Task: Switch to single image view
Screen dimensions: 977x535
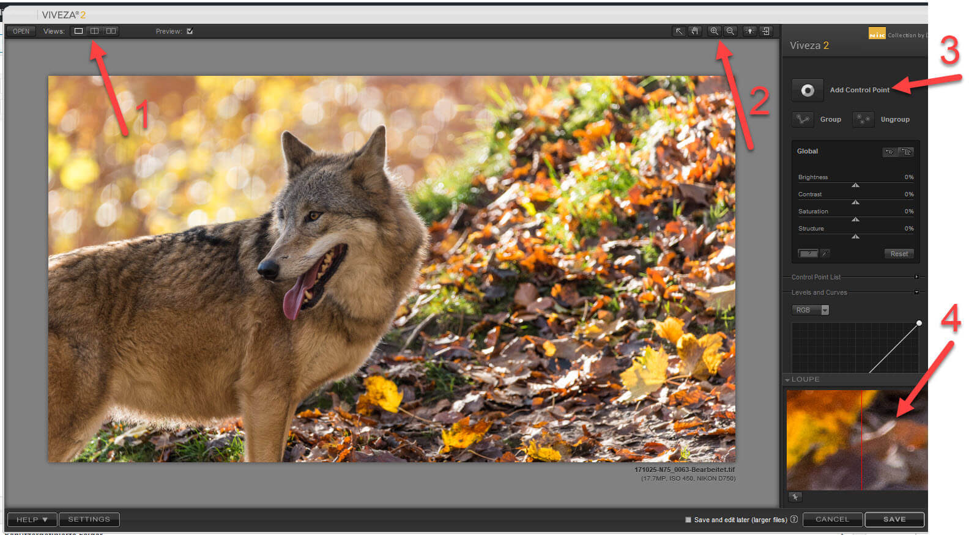Action: pyautogui.click(x=78, y=31)
